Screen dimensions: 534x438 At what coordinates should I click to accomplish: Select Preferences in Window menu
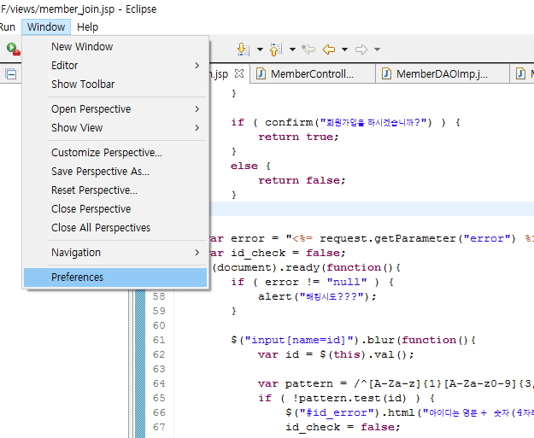tap(115, 277)
